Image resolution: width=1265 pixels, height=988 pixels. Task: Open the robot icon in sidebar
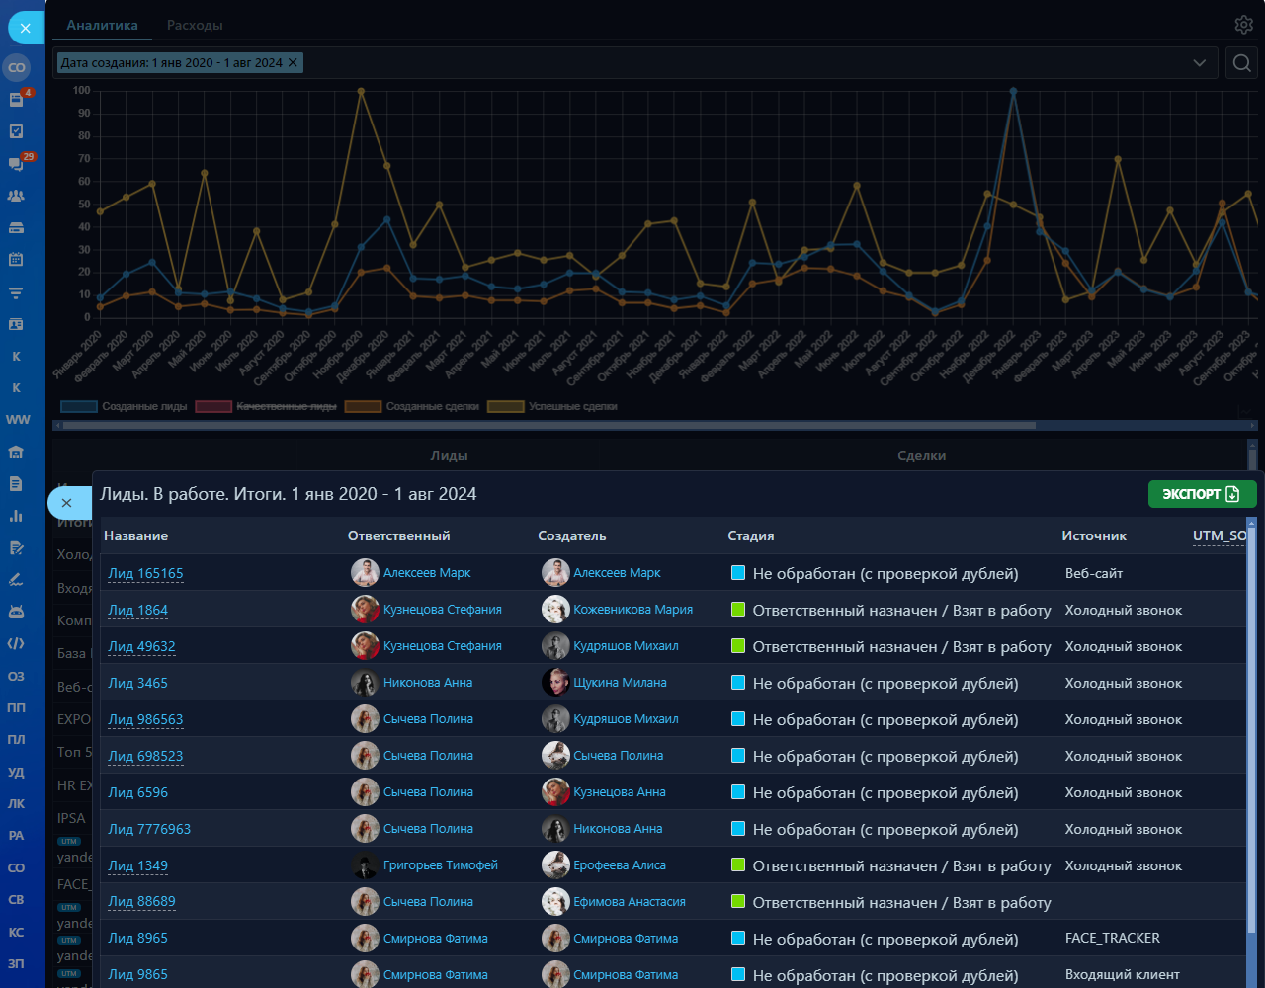[x=16, y=613]
